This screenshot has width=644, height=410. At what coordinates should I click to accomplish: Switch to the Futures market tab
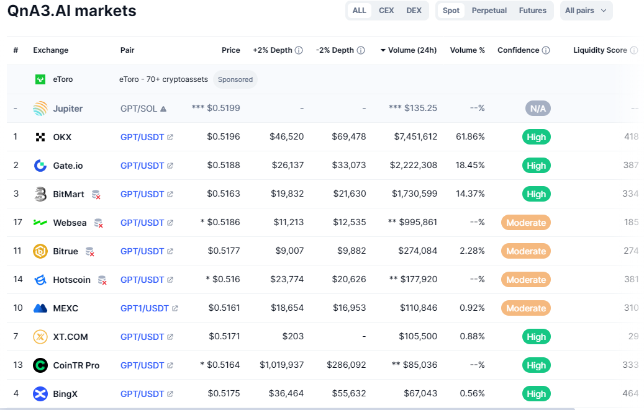(533, 11)
